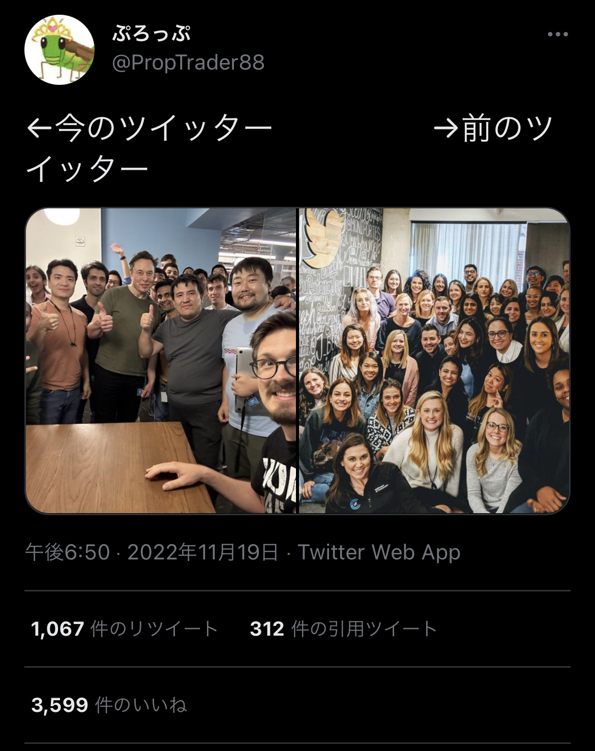595x751 pixels.
Task: View the 3,599 件のいいね list
Action: click(109, 705)
